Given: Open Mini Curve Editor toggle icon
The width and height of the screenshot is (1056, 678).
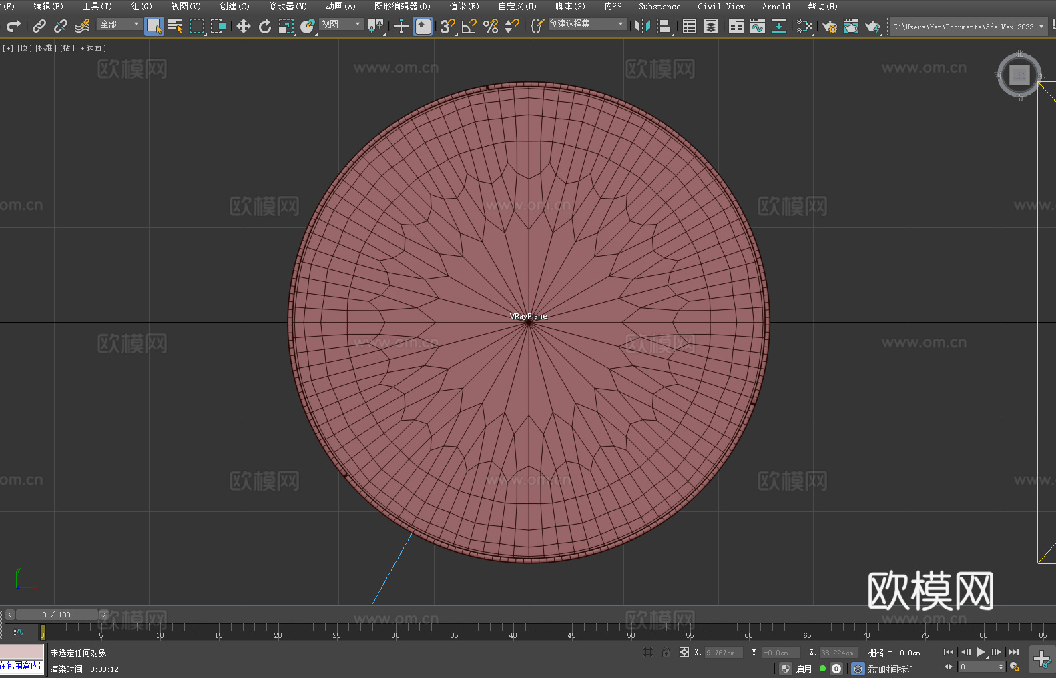Looking at the screenshot, I should point(19,631).
